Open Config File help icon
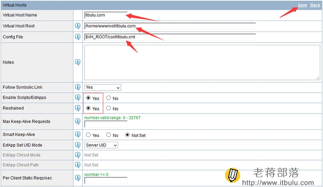Viewport: 323px width, 187px height. click(78, 37)
